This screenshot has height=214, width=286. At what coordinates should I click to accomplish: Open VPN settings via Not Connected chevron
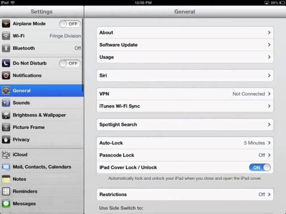[269, 94]
